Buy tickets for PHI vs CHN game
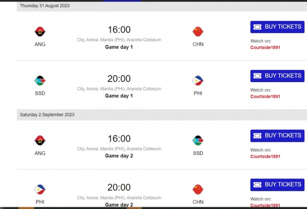 pos(277,185)
